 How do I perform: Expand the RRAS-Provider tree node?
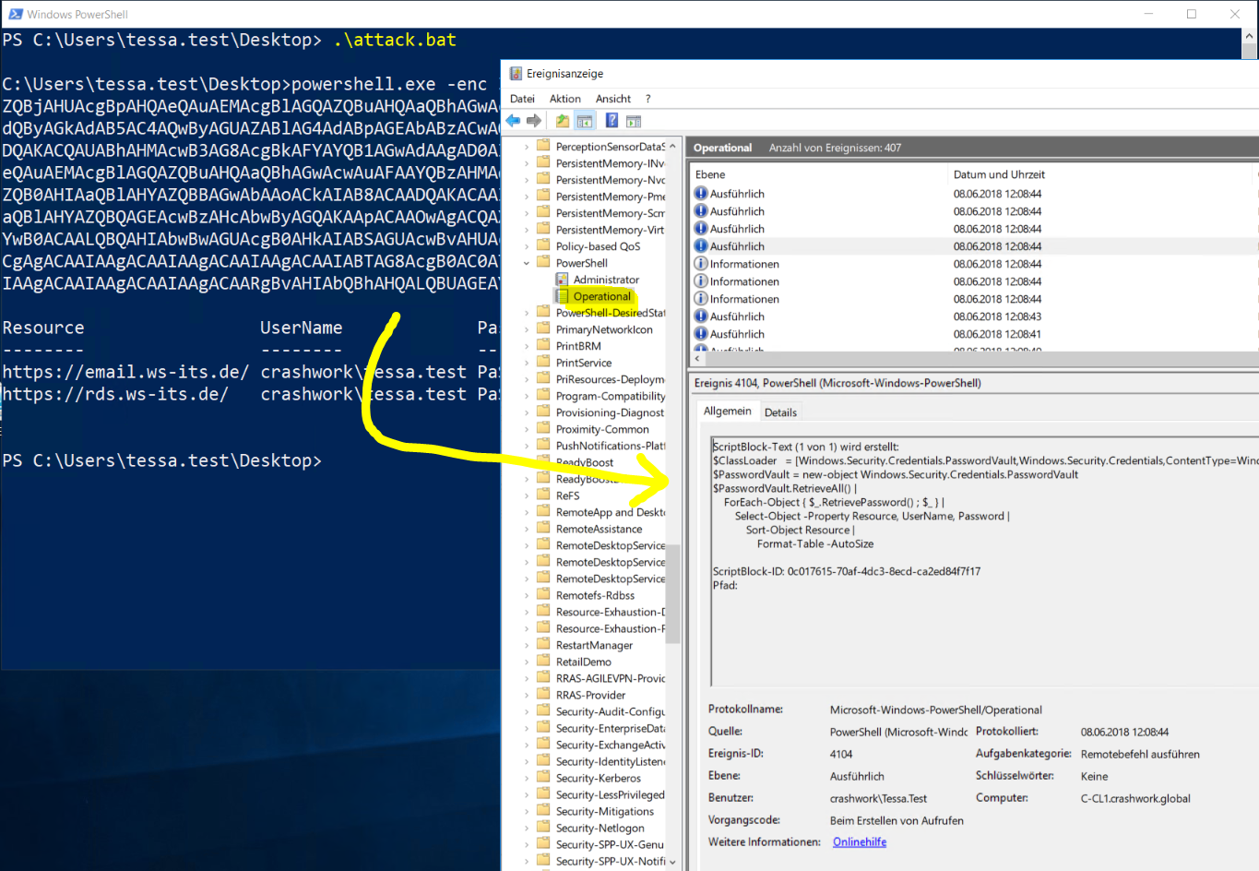[x=527, y=695]
